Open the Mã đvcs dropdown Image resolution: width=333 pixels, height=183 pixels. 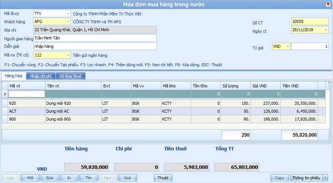tap(68, 14)
